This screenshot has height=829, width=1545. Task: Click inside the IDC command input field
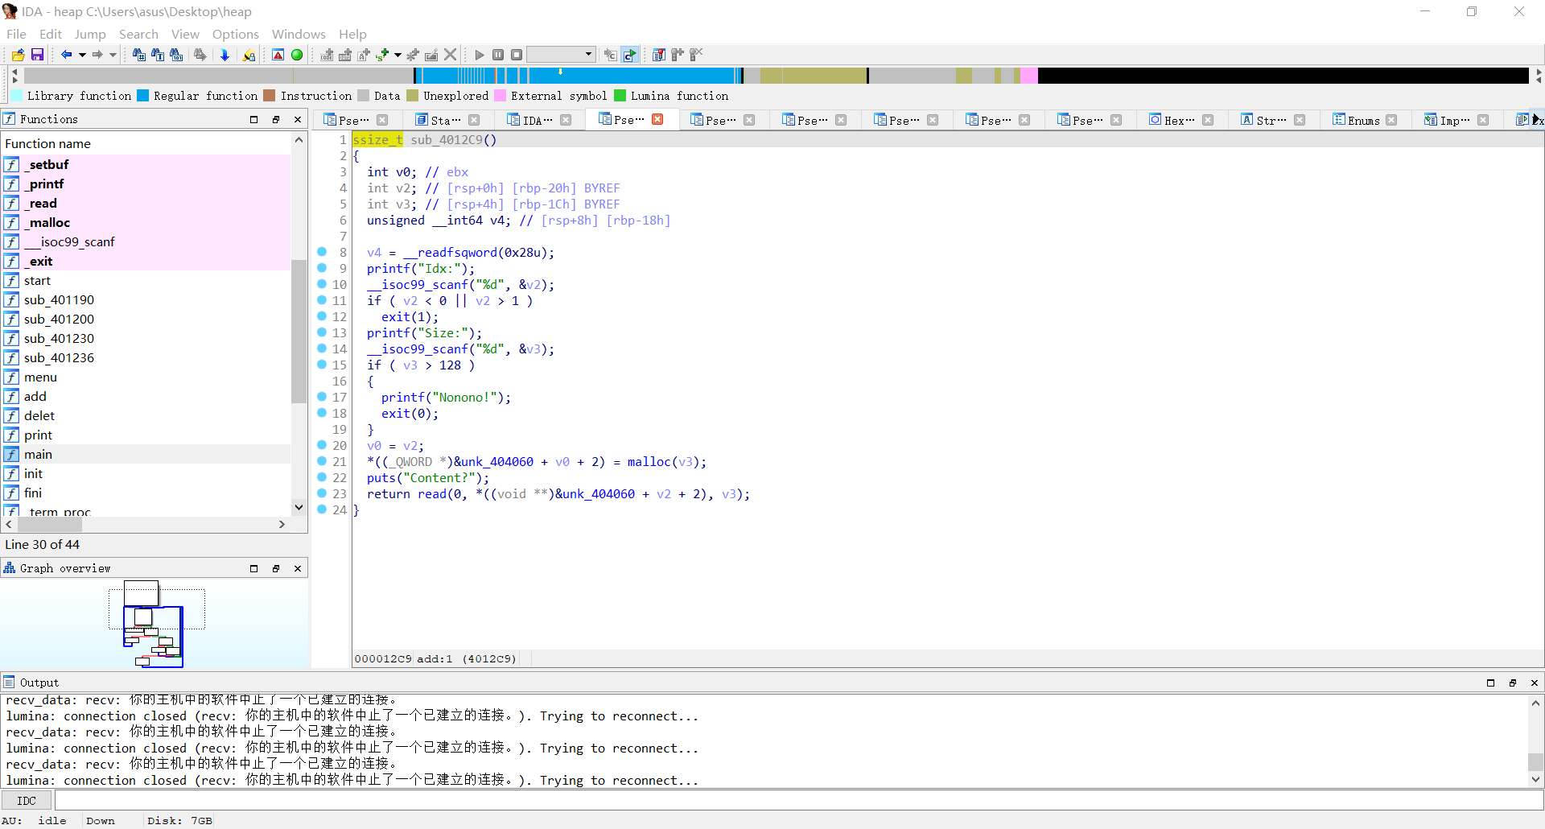point(798,800)
